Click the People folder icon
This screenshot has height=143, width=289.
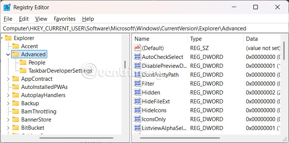[23, 63]
